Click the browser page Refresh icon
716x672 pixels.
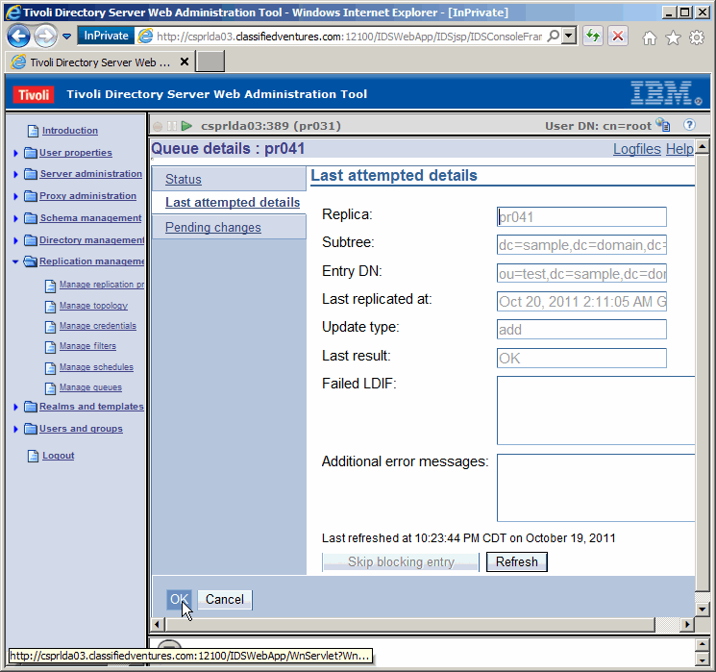click(x=593, y=36)
